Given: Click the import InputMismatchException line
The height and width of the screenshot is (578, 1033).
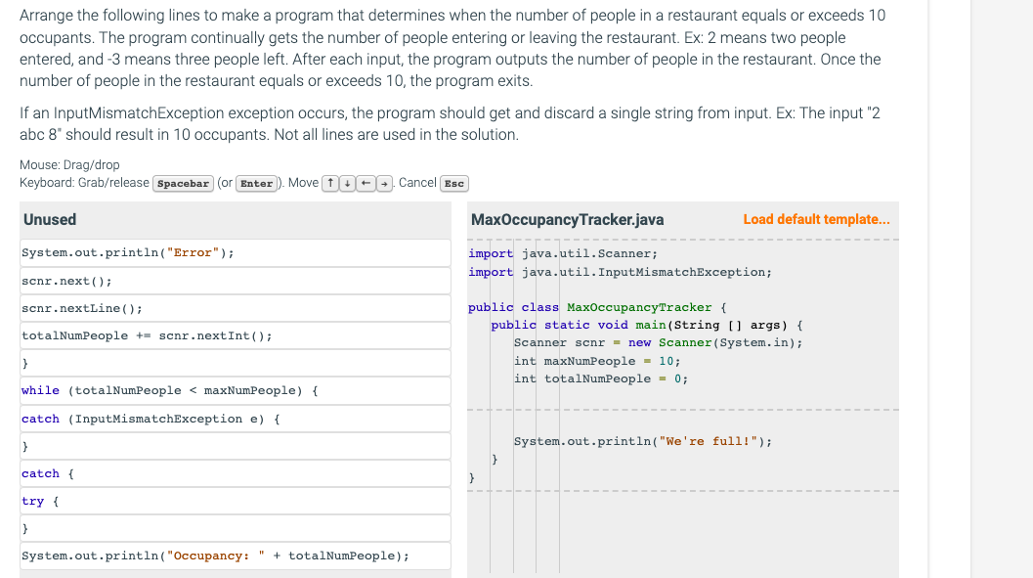Looking at the screenshot, I should coord(620,272).
